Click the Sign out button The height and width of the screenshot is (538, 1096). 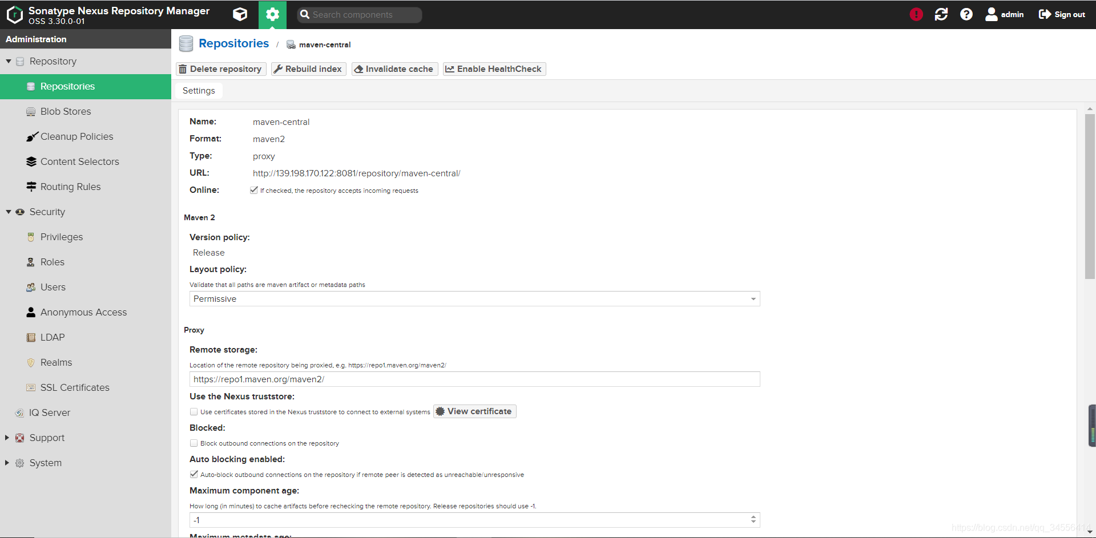1062,14
